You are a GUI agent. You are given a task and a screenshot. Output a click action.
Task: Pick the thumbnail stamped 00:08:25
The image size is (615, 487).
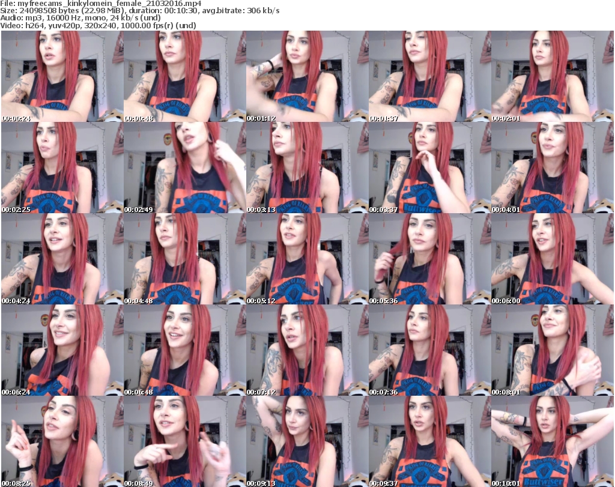point(62,441)
